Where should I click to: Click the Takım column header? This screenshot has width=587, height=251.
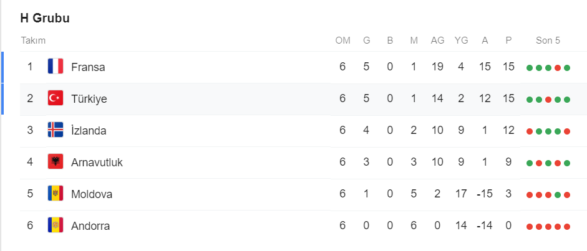coord(33,40)
